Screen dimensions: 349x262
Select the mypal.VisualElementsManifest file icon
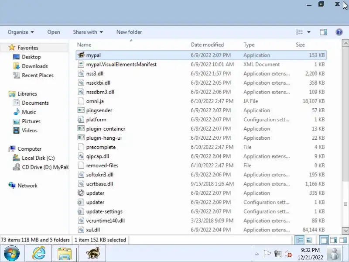point(81,64)
